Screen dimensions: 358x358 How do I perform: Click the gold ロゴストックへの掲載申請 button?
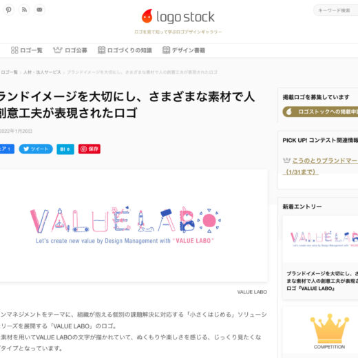[x=320, y=112]
